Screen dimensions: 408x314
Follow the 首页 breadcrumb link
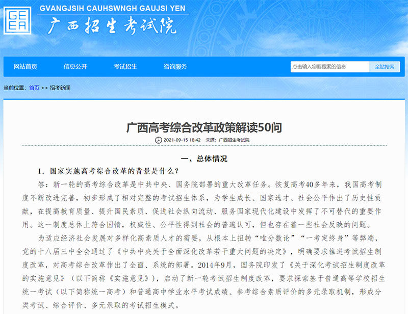34,88
